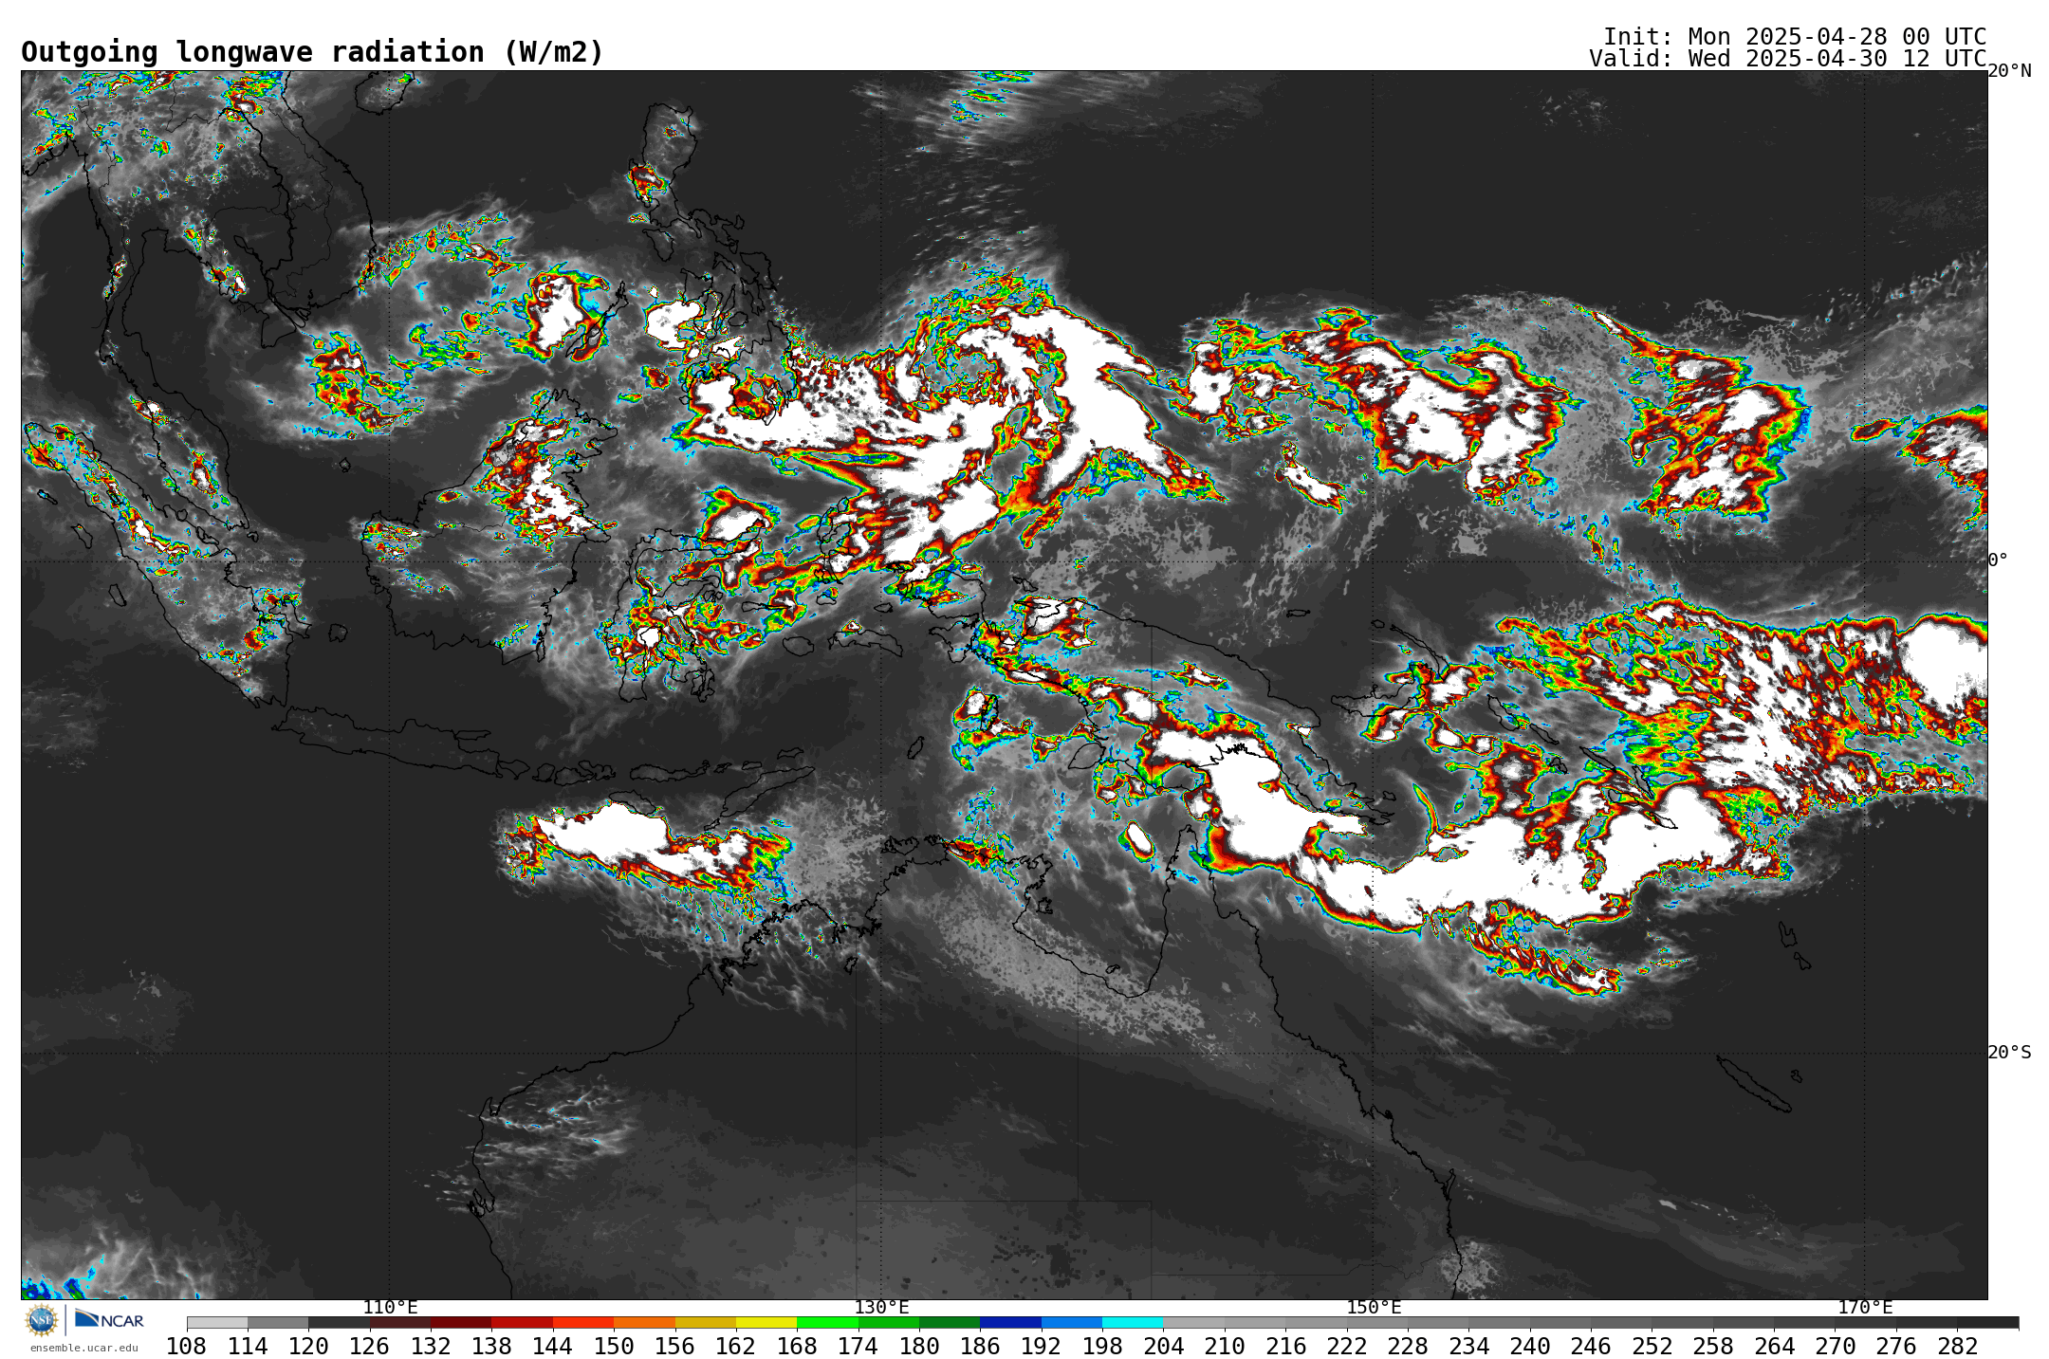Select the 0° equator latitude label
The width and height of the screenshot is (2049, 1359).
coord(1998,560)
